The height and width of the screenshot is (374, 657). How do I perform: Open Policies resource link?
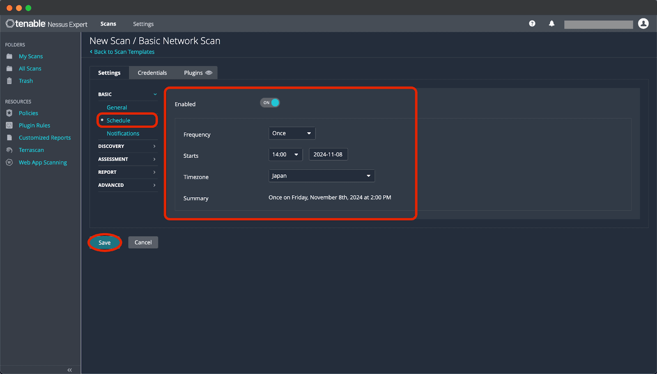[x=28, y=113]
